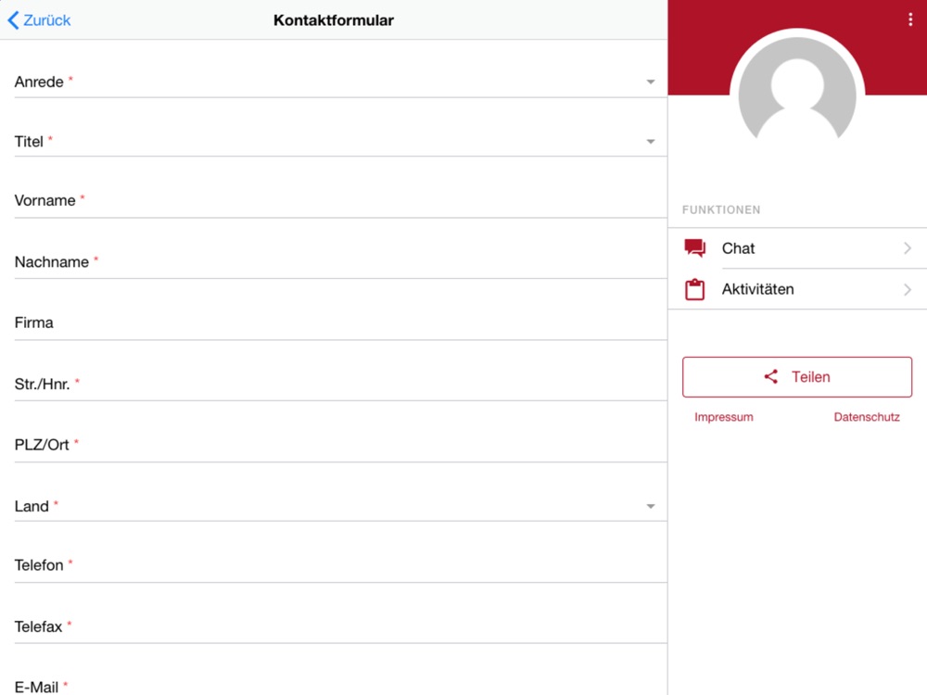Focus the Nachname input field
Viewport: 927px width, 695px height.
pyautogui.click(x=340, y=262)
